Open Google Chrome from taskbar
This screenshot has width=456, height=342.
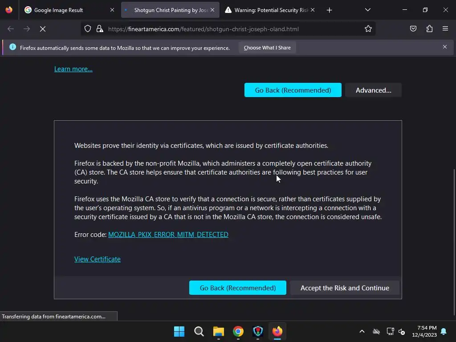[x=238, y=331]
